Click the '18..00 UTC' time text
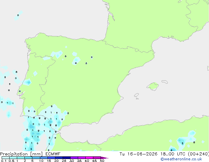The width and height of the screenshot is (209, 162). pyautogui.click(x=173, y=154)
